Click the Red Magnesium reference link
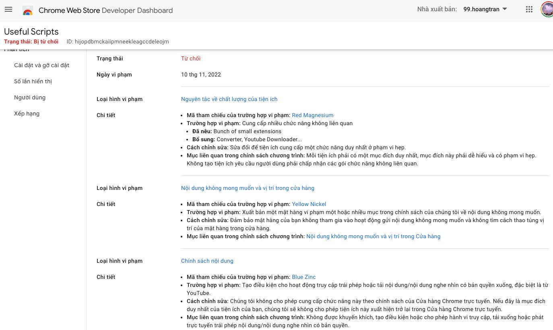This screenshot has height=330, width=553. (x=313, y=115)
